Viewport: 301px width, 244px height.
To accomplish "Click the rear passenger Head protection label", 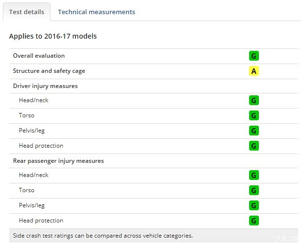I will pos(41,221).
